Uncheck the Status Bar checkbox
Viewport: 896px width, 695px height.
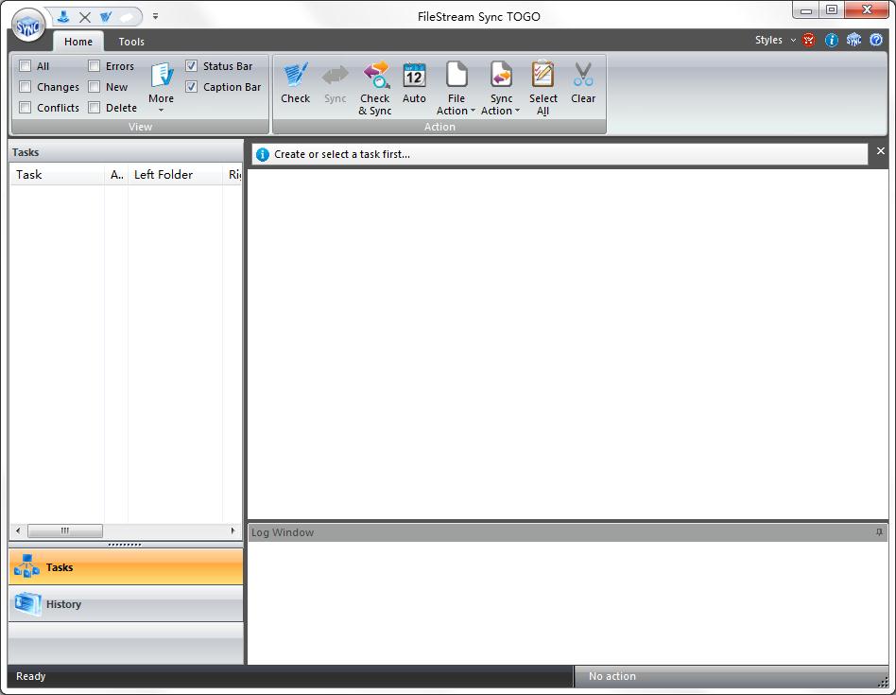click(192, 66)
